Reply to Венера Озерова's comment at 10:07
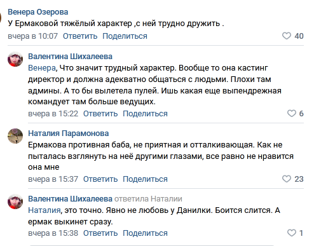The image size is (314, 246). point(80,36)
